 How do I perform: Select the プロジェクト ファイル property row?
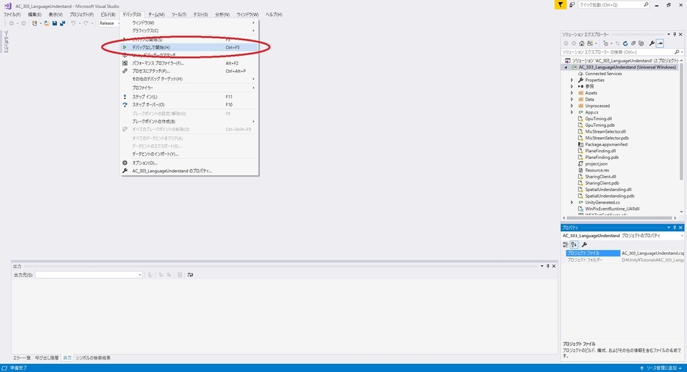[x=625, y=253]
